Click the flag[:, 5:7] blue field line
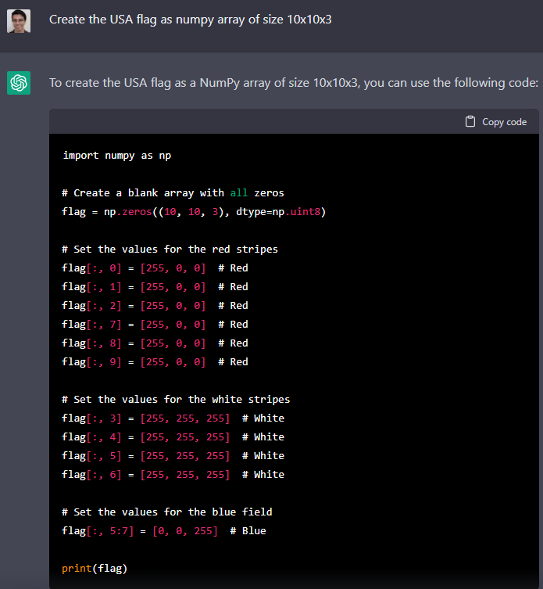The width and height of the screenshot is (543, 589). (x=163, y=530)
